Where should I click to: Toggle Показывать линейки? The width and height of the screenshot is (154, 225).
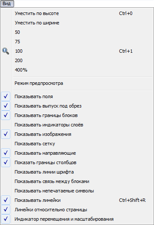(77, 200)
